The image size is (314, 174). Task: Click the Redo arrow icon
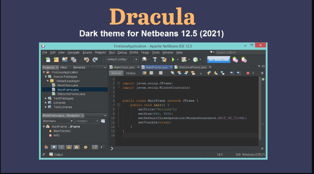(95, 60)
